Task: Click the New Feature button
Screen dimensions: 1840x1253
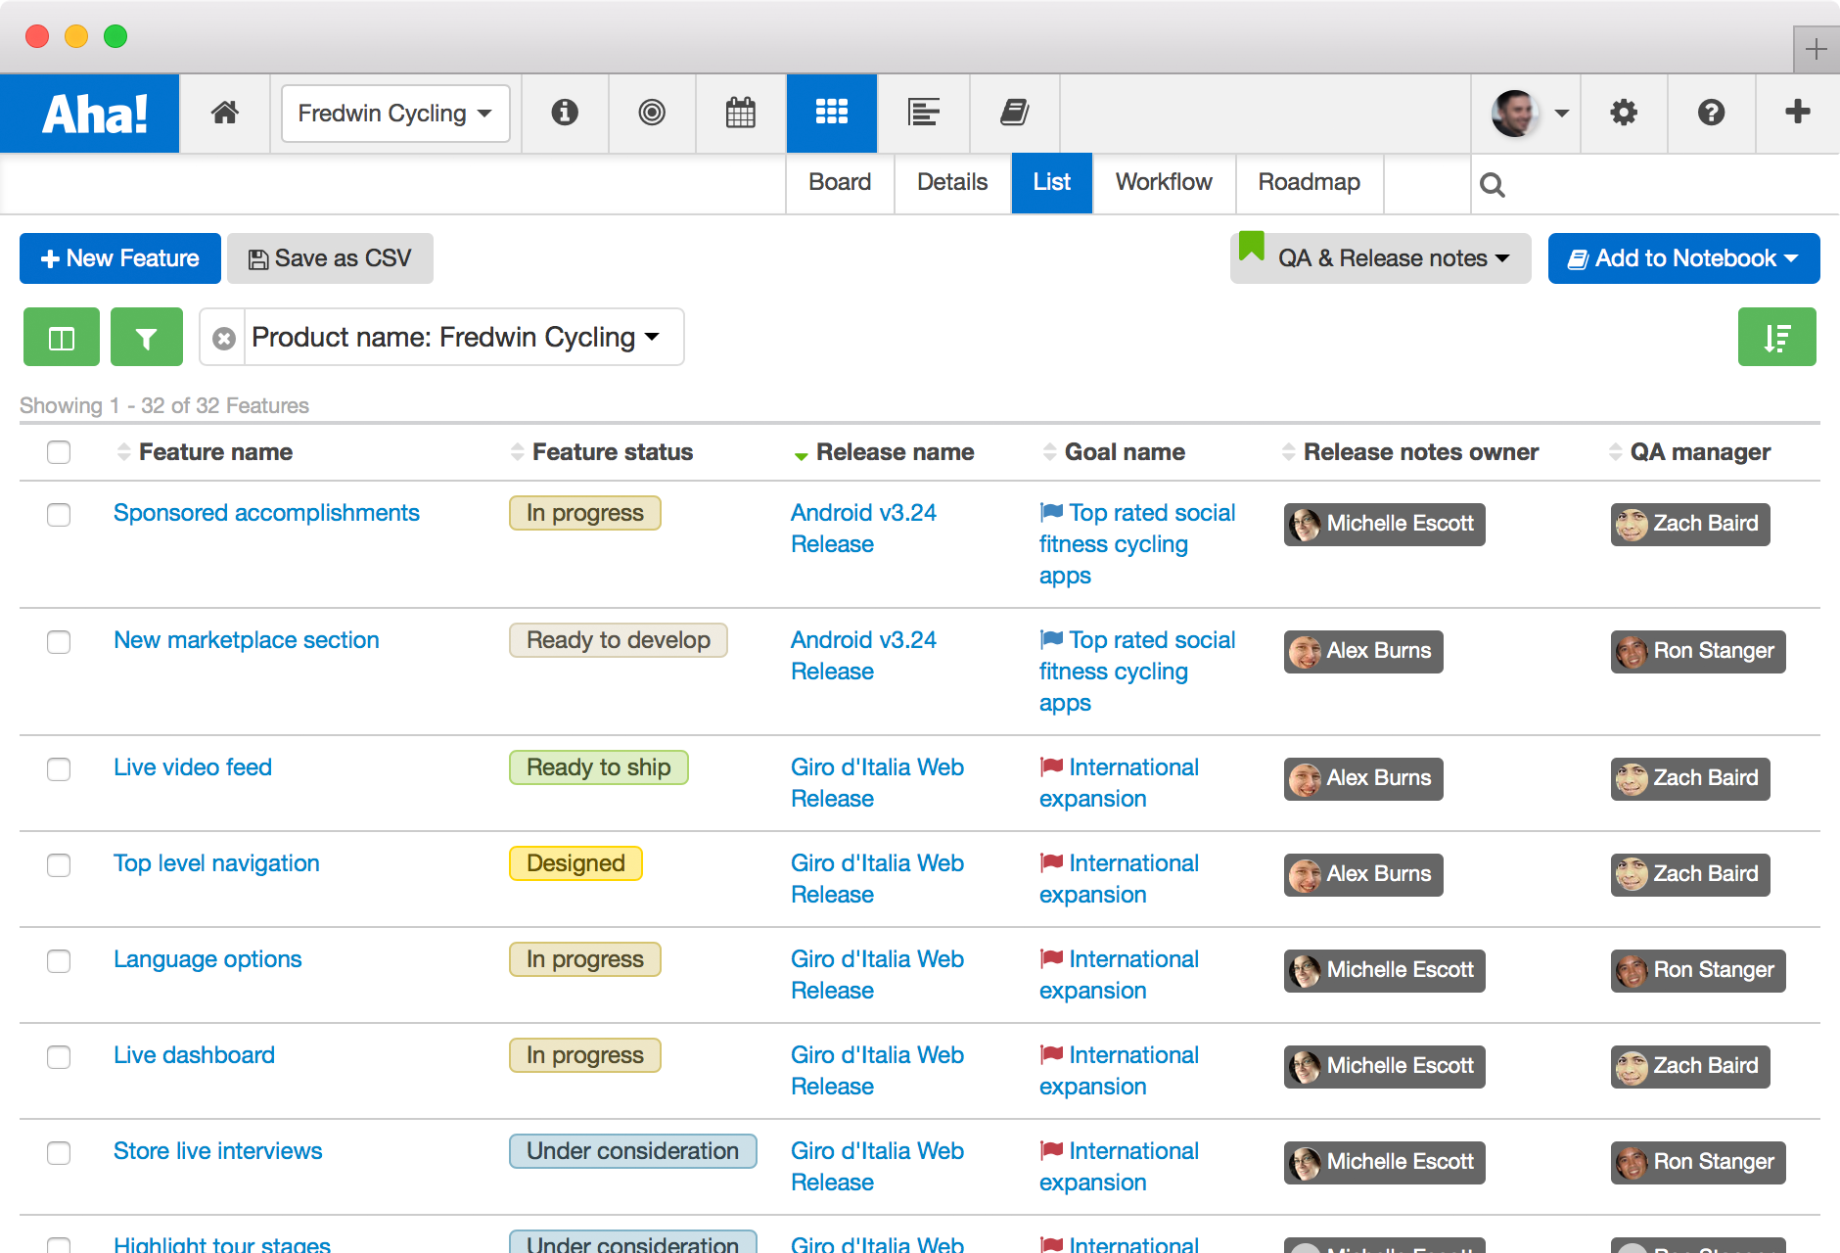Action: [x=120, y=258]
